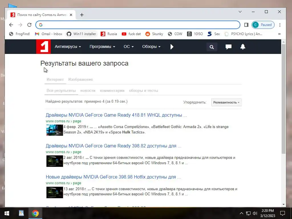Open Win11 installer GitHub bookmark

pyautogui.click(x=82, y=34)
